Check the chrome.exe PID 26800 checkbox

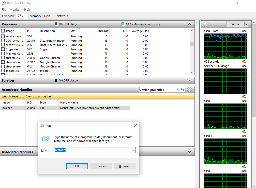click(x=3, y=58)
